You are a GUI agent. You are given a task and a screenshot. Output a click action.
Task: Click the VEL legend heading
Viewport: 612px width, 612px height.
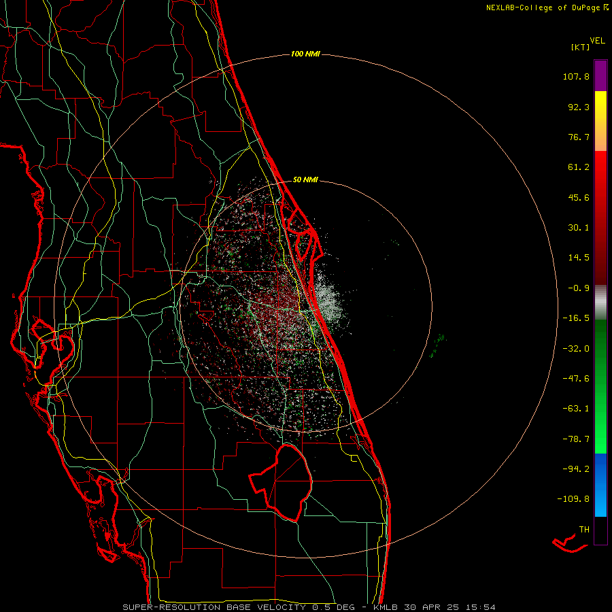click(597, 40)
